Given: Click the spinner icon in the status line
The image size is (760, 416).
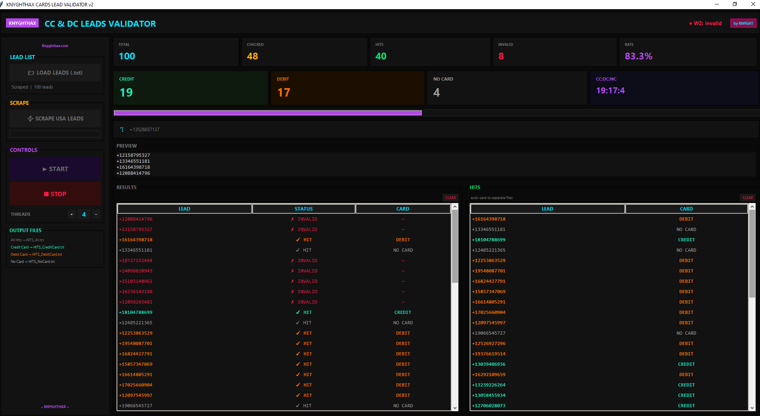Looking at the screenshot, I should click(122, 130).
